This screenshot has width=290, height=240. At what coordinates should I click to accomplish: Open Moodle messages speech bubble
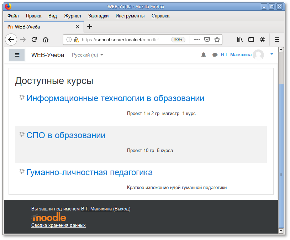tap(215, 55)
